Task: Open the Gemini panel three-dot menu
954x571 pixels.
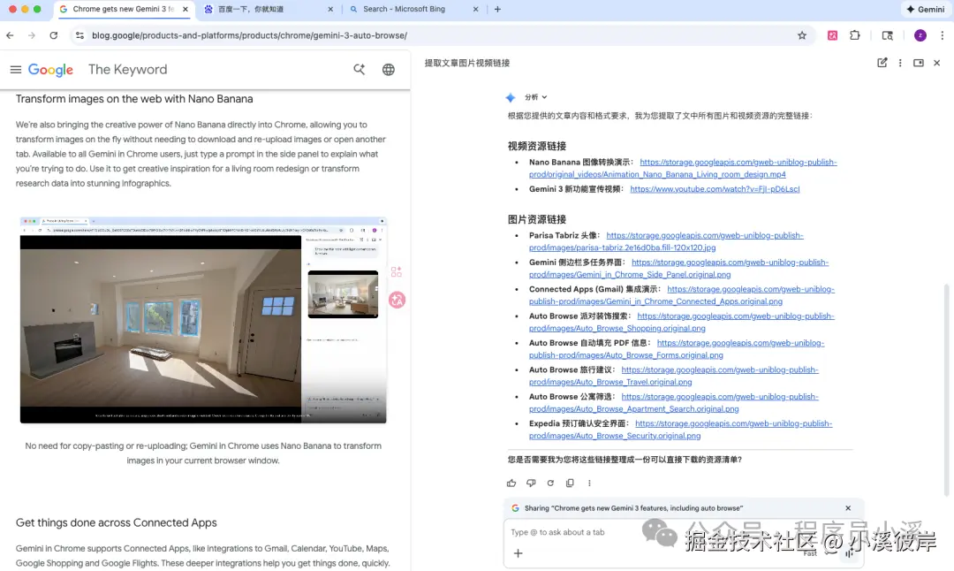Action: pyautogui.click(x=899, y=63)
